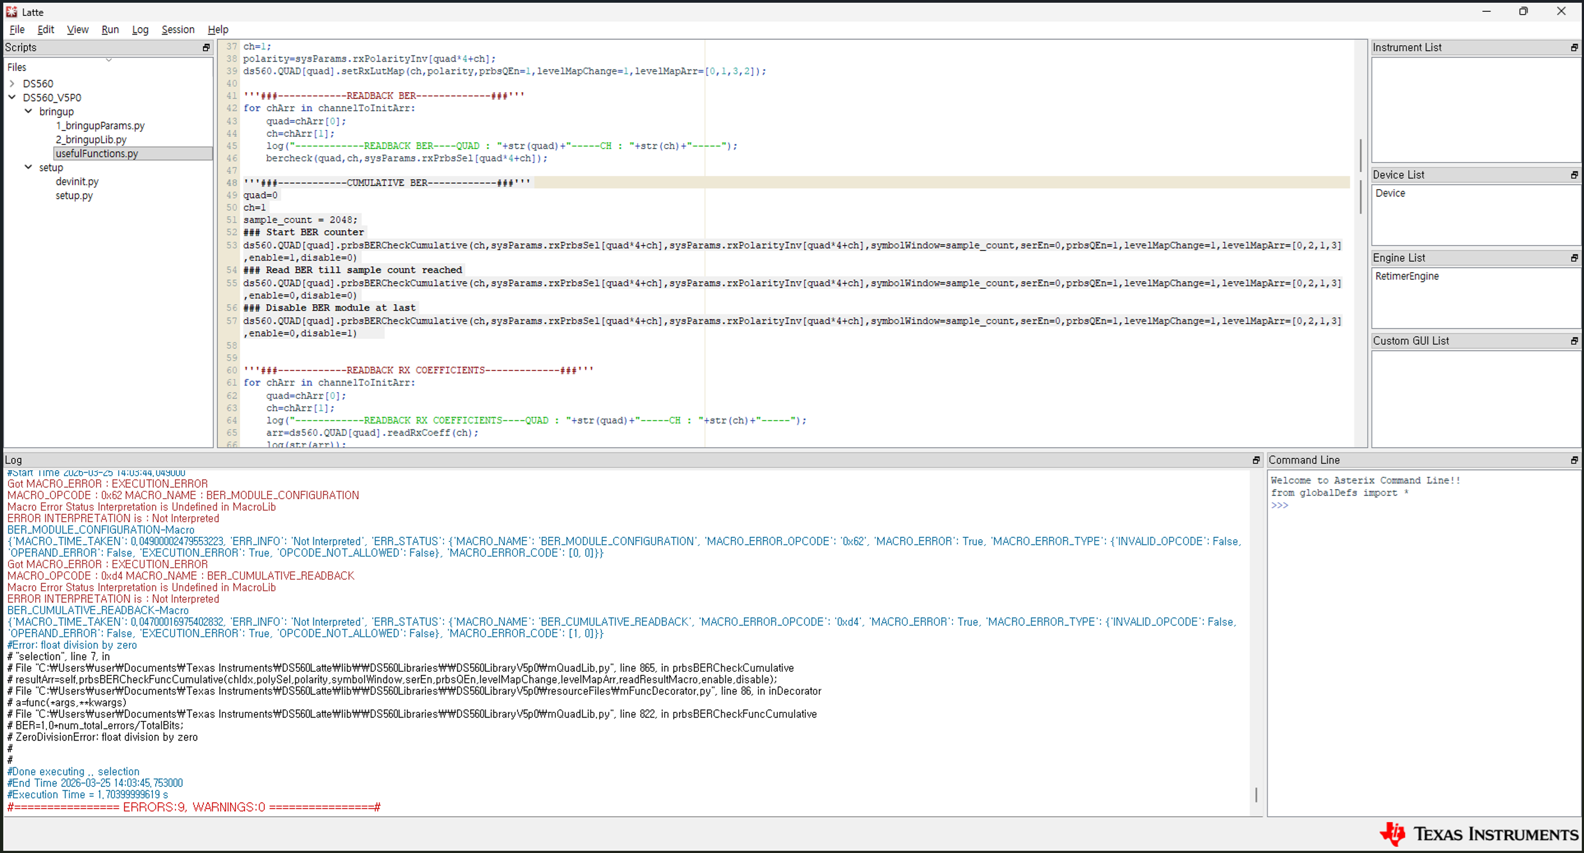Open 2_bringupLib.py script
Viewport: 1584px width, 853px height.
(91, 140)
